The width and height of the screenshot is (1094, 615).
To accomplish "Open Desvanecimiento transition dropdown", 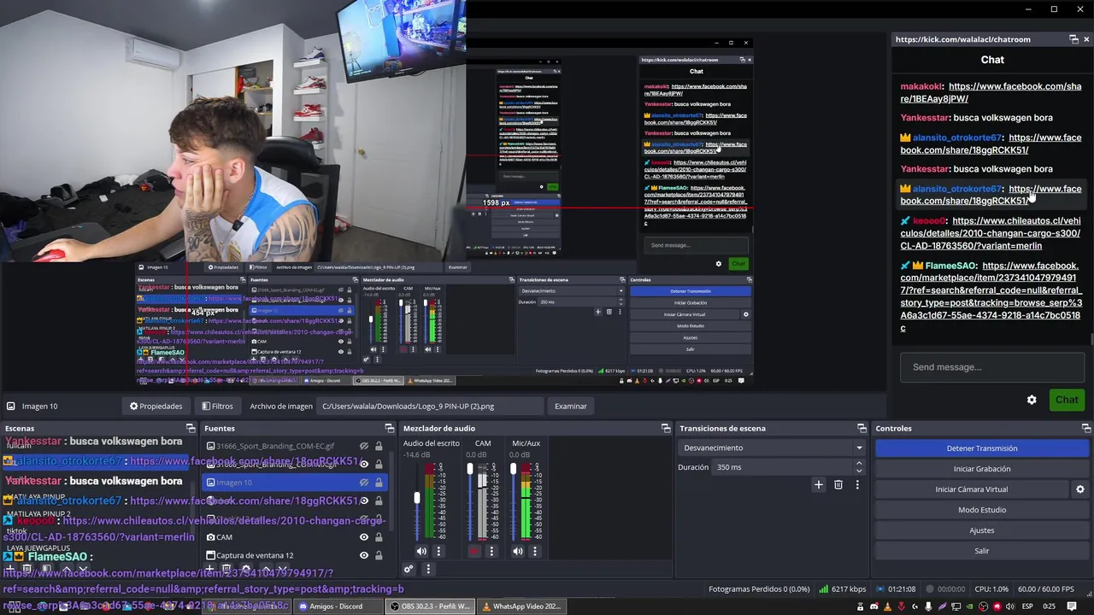I will [772, 448].
